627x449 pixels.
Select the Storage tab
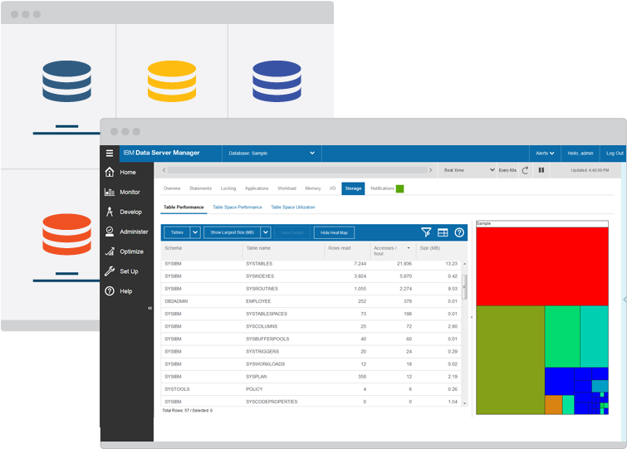(353, 188)
